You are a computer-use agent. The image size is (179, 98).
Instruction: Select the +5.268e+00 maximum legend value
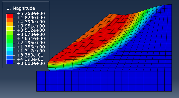tap(31, 13)
